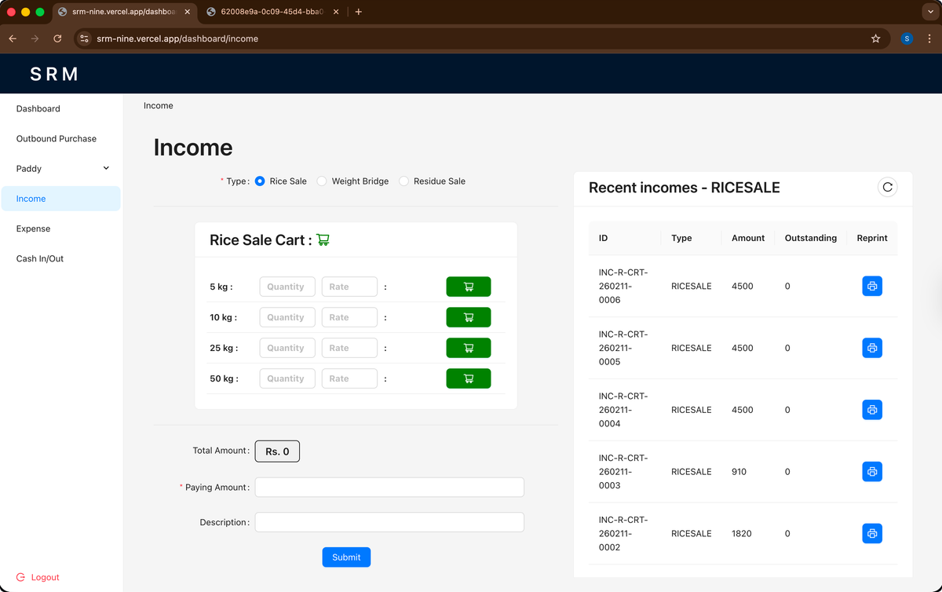Open Outbound Purchase in the sidebar

(61, 139)
